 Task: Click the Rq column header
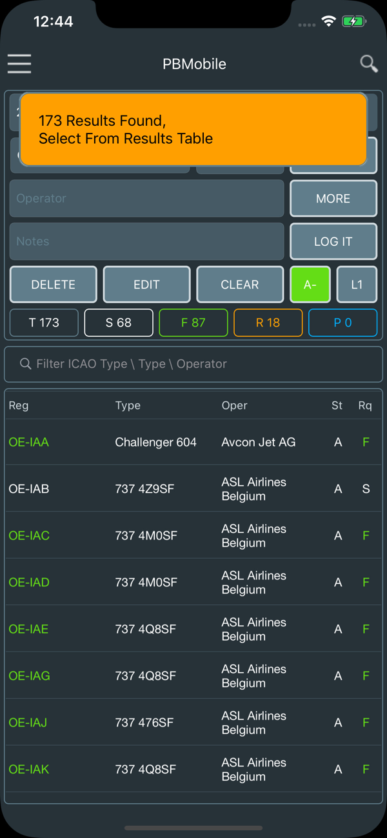(x=366, y=406)
